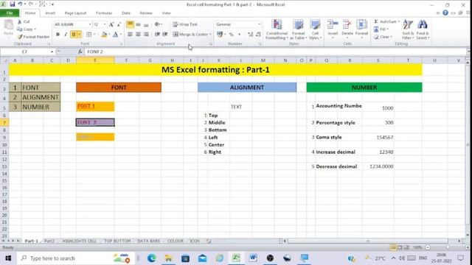Viewport: 472px width, 265px height.
Task: Click Decrease Decimal icon
Action: point(258,35)
